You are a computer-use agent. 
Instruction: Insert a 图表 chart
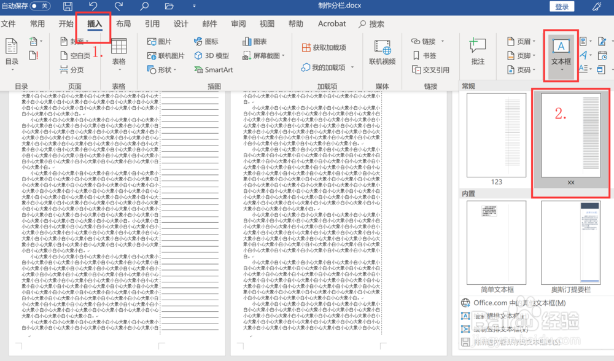255,42
